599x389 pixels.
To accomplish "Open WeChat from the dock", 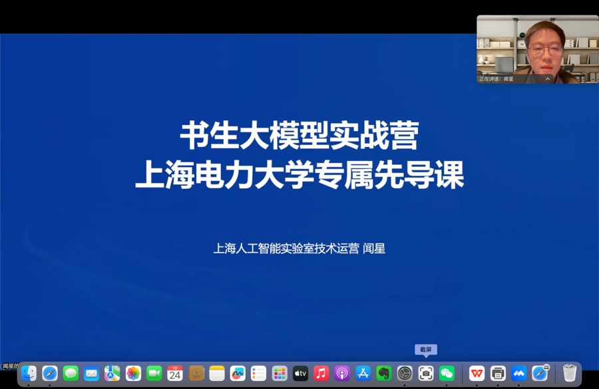I will coord(447,374).
